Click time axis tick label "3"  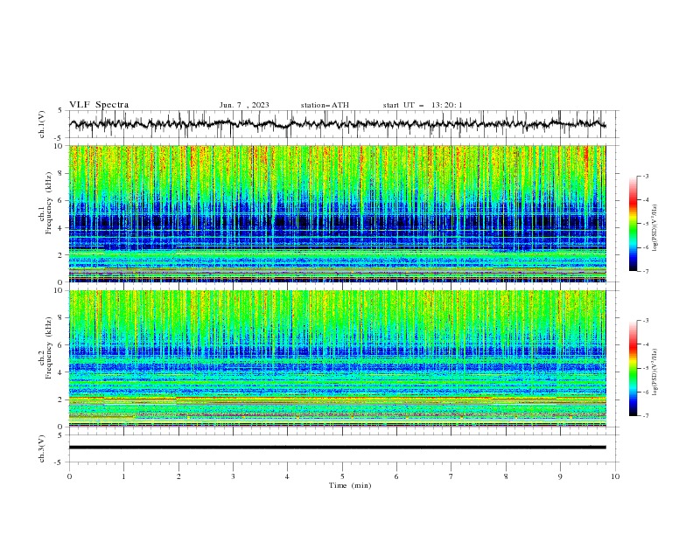233,476
